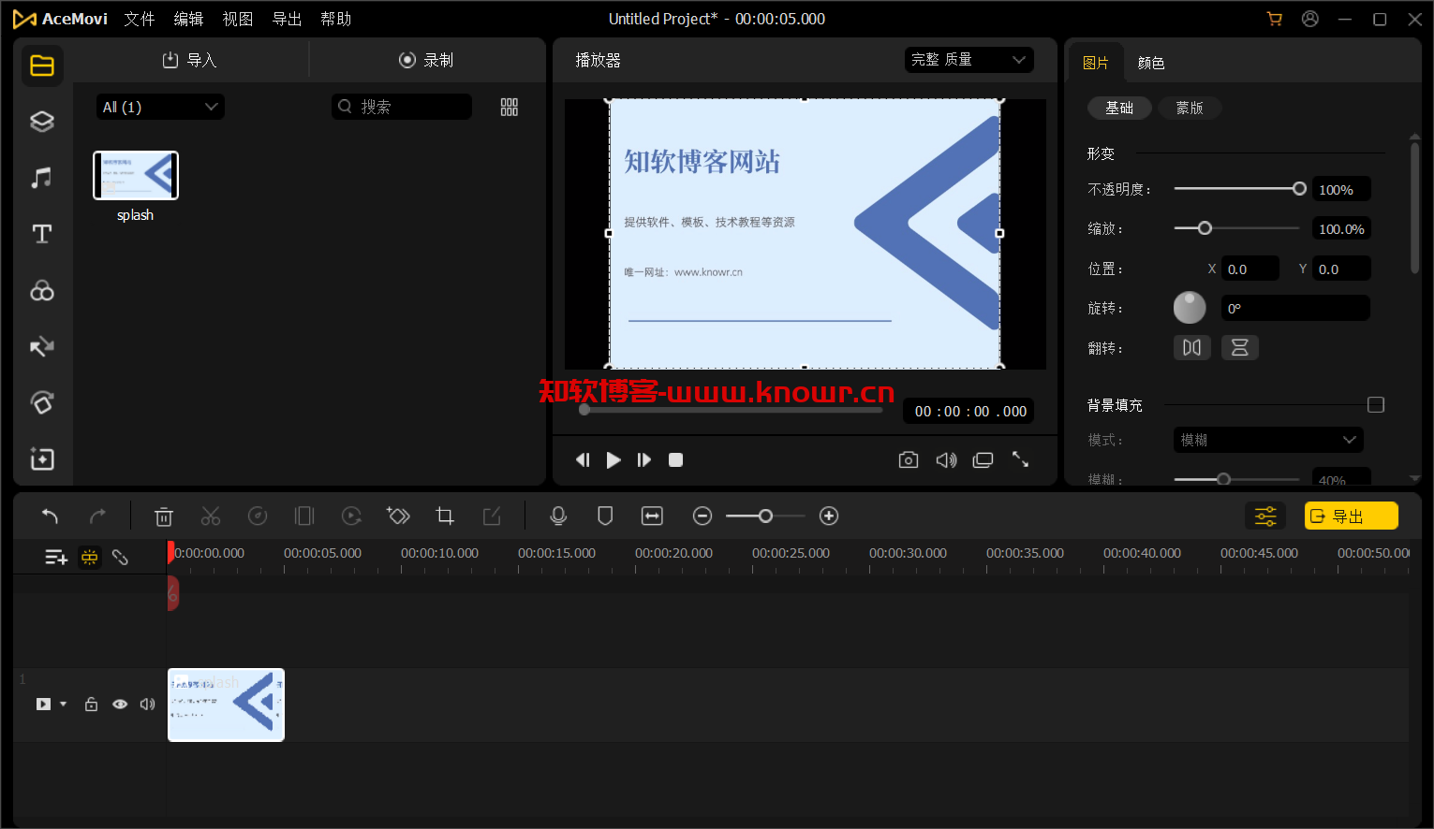The height and width of the screenshot is (829, 1434).
Task: Select the splash media thumbnail
Action: (136, 176)
